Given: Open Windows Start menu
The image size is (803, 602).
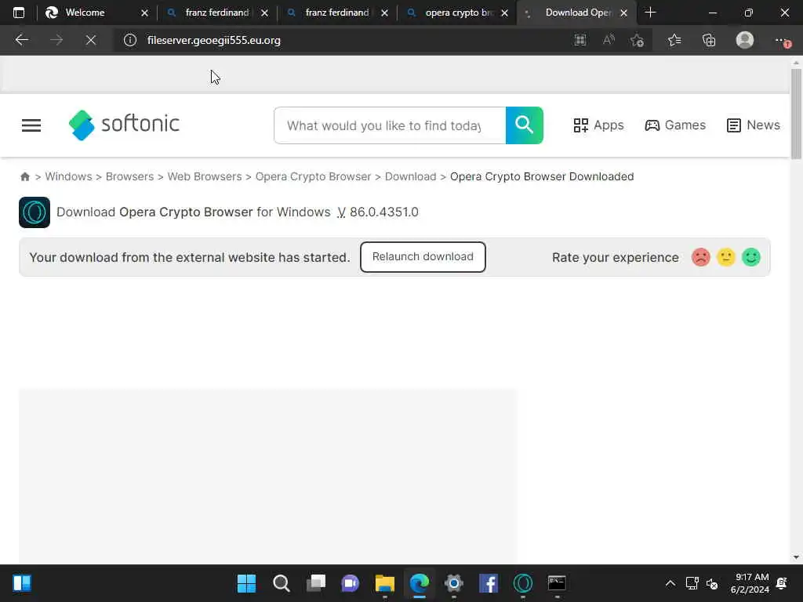Looking at the screenshot, I should click(x=246, y=583).
